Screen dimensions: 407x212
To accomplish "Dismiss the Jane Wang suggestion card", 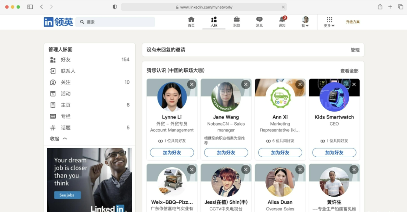I will 246,84.
